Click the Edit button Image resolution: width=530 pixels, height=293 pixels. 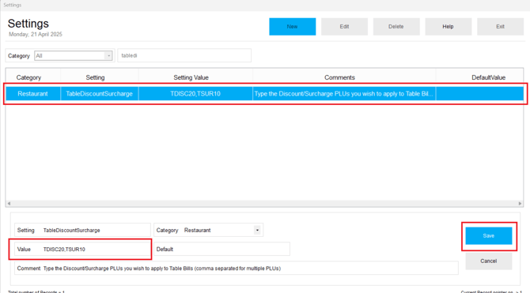[344, 27]
